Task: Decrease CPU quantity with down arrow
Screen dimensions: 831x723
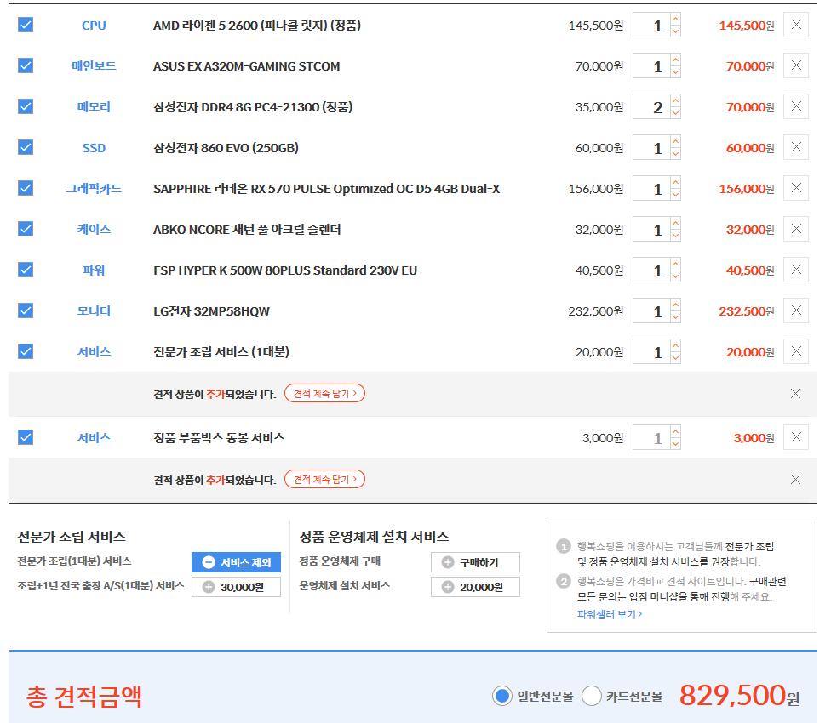Action: click(x=675, y=31)
